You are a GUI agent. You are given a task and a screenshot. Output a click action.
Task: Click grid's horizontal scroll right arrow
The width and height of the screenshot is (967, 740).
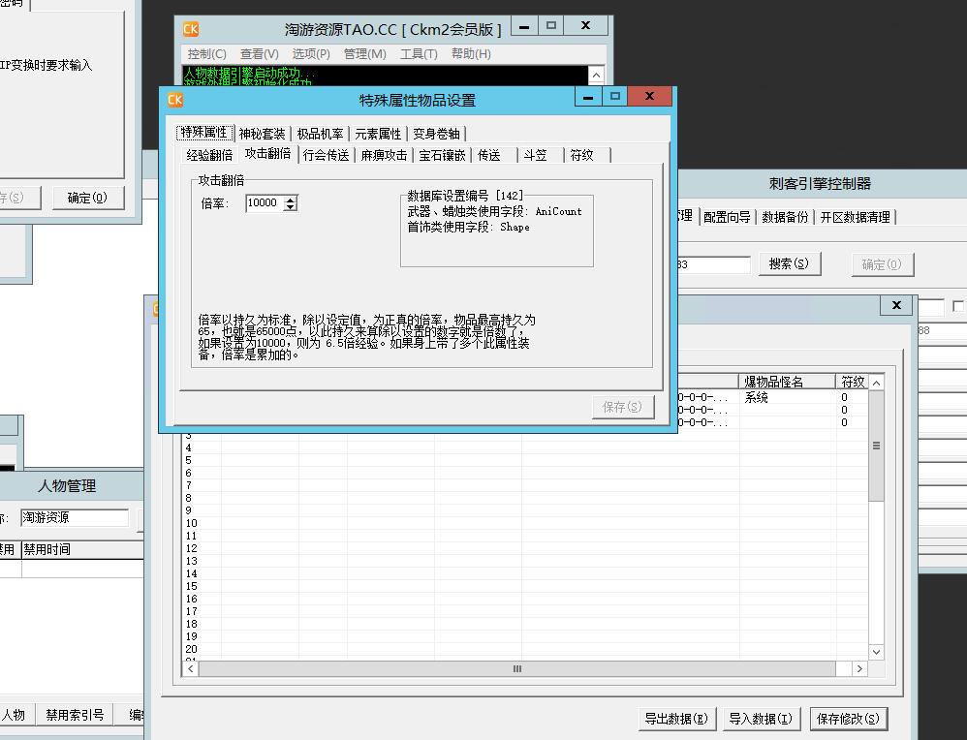point(858,668)
